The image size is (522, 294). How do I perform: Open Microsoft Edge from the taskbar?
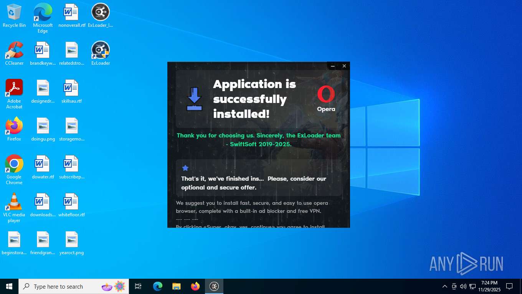click(158, 286)
